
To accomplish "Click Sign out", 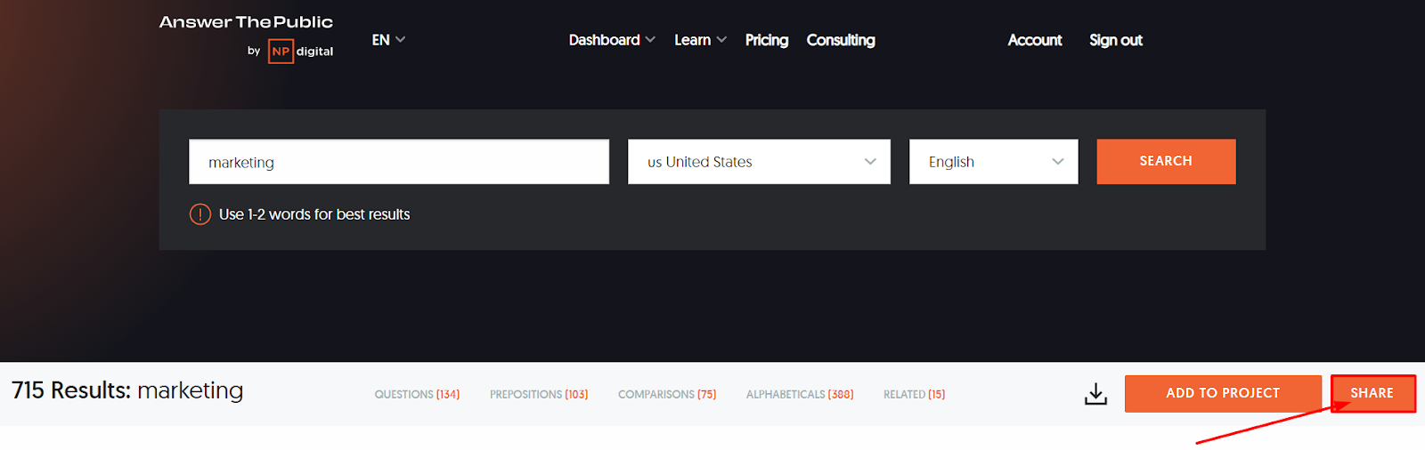I will 1116,40.
